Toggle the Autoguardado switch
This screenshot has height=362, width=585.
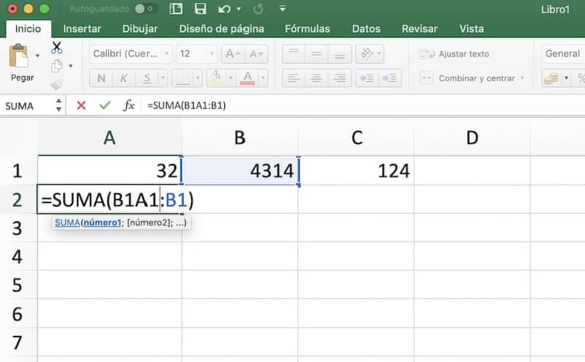pyautogui.click(x=146, y=9)
